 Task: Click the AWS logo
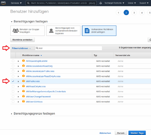(x=3, y=3)
